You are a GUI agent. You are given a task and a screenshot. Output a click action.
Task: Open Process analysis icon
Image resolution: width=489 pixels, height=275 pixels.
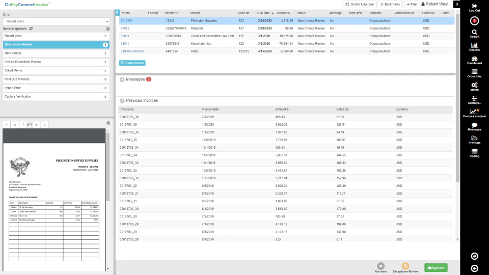coord(474,113)
